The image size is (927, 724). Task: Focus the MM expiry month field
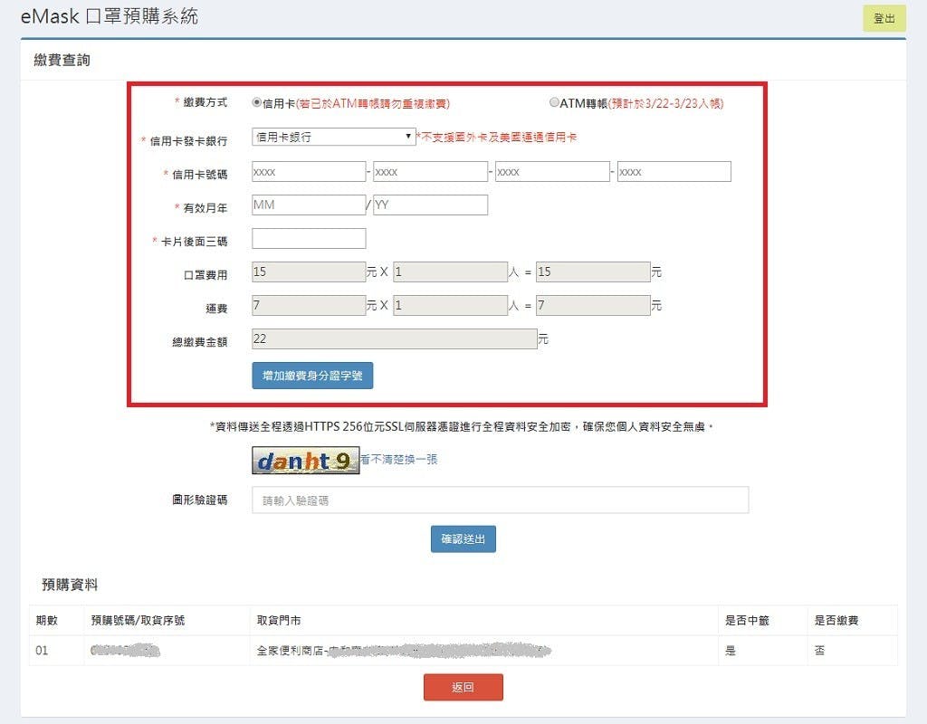[x=309, y=205]
